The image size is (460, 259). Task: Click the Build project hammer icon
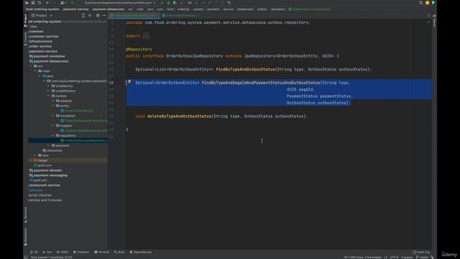pyautogui.click(x=73, y=3)
